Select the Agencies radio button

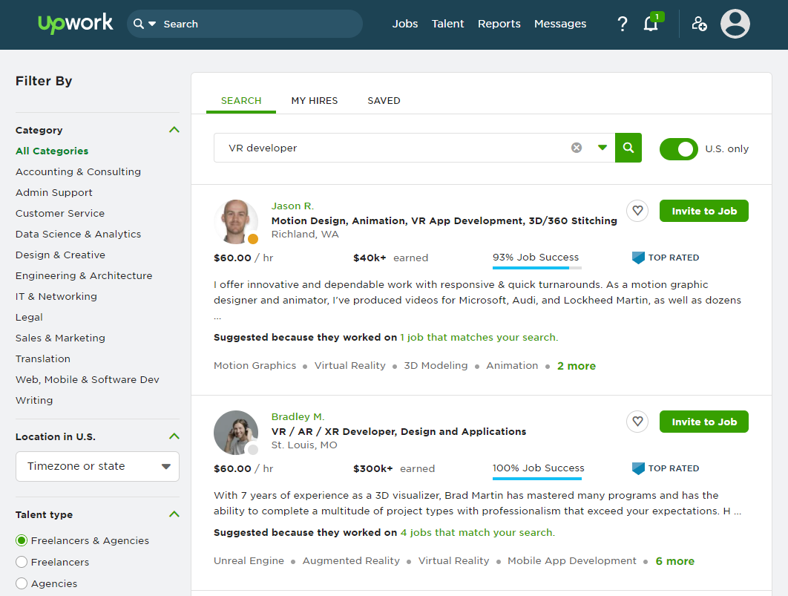[22, 583]
